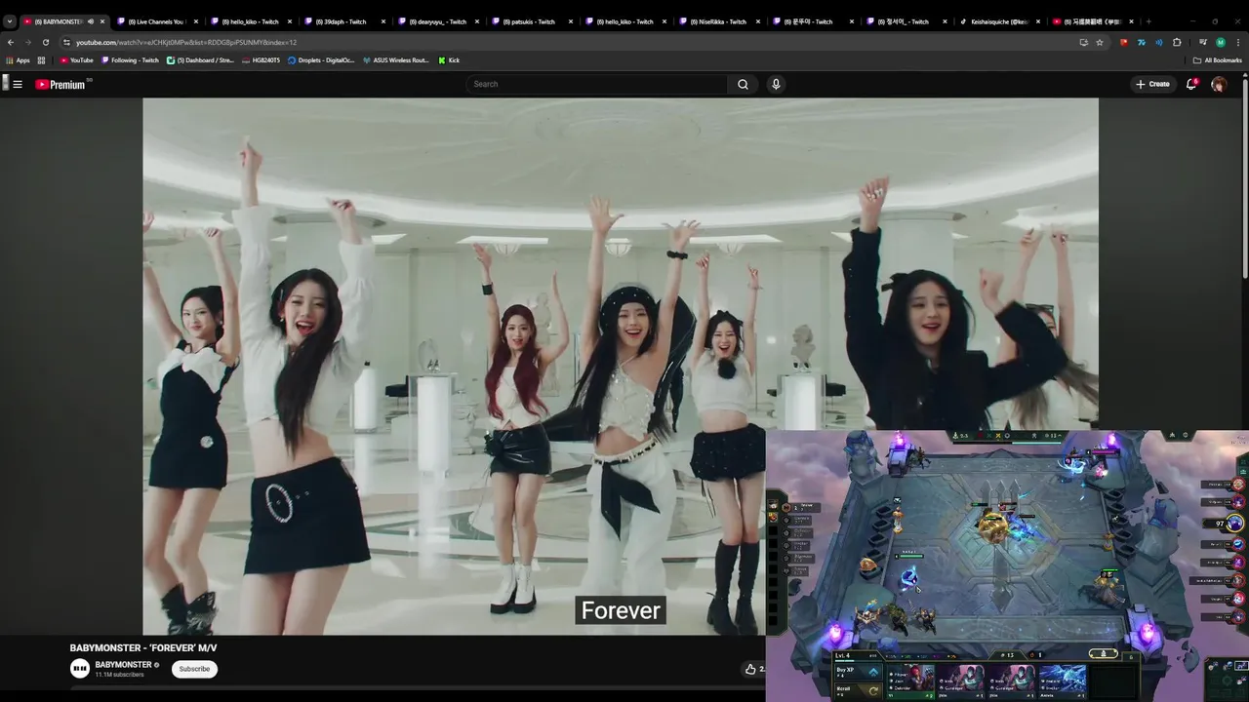This screenshot has height=702, width=1249.
Task: Open the Dashboard / Stre... bookmark
Action: pyautogui.click(x=200, y=60)
